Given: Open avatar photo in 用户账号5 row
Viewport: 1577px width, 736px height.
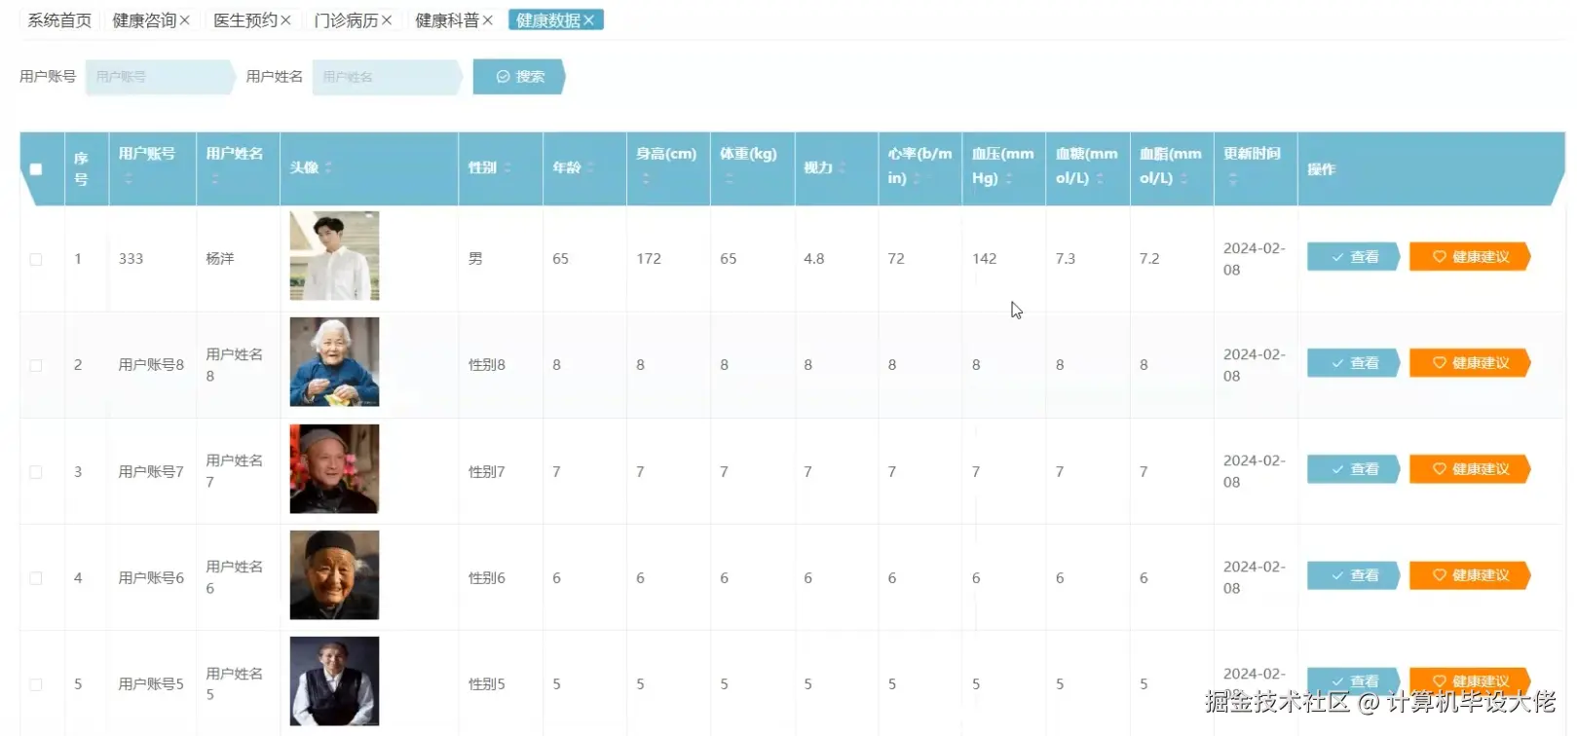Looking at the screenshot, I should (334, 681).
